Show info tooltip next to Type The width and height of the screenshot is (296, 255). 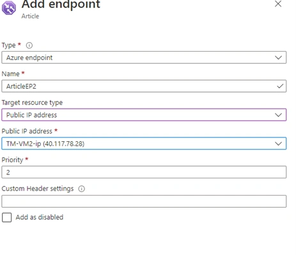click(x=29, y=45)
